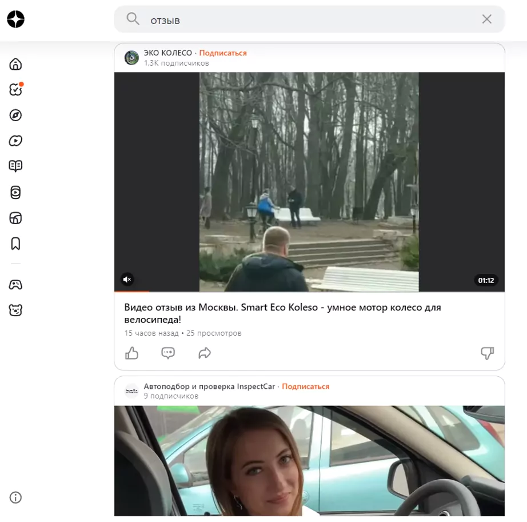Go to Home in the sidebar
The image size is (527, 522).
coord(15,64)
